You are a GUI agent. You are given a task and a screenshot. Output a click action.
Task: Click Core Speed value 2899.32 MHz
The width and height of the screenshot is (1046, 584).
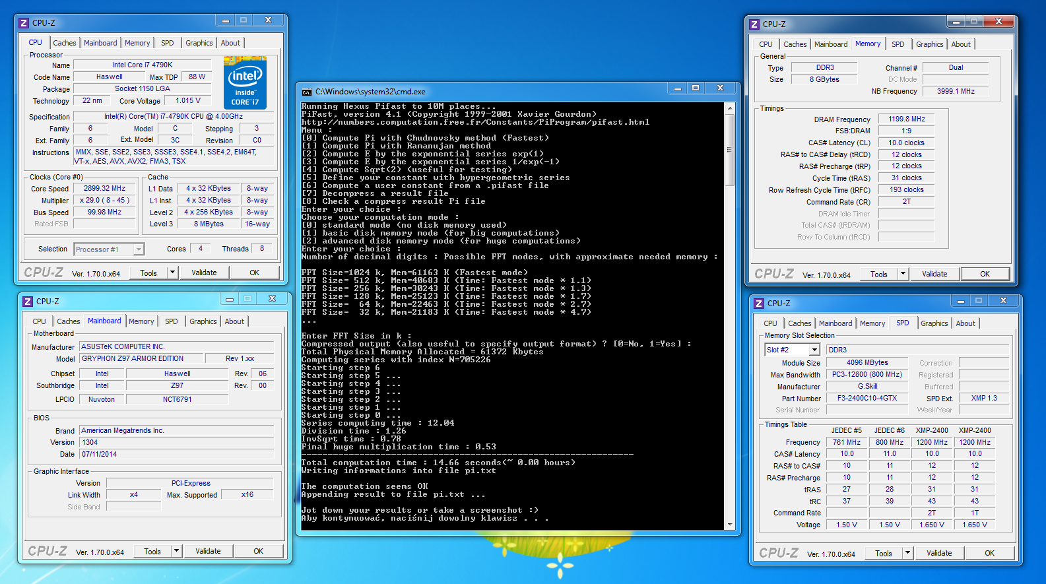coord(105,189)
